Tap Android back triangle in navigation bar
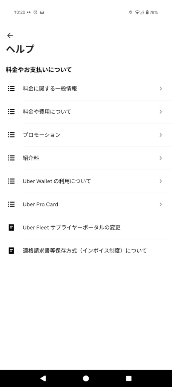172x387 pixels. [x=43, y=378]
